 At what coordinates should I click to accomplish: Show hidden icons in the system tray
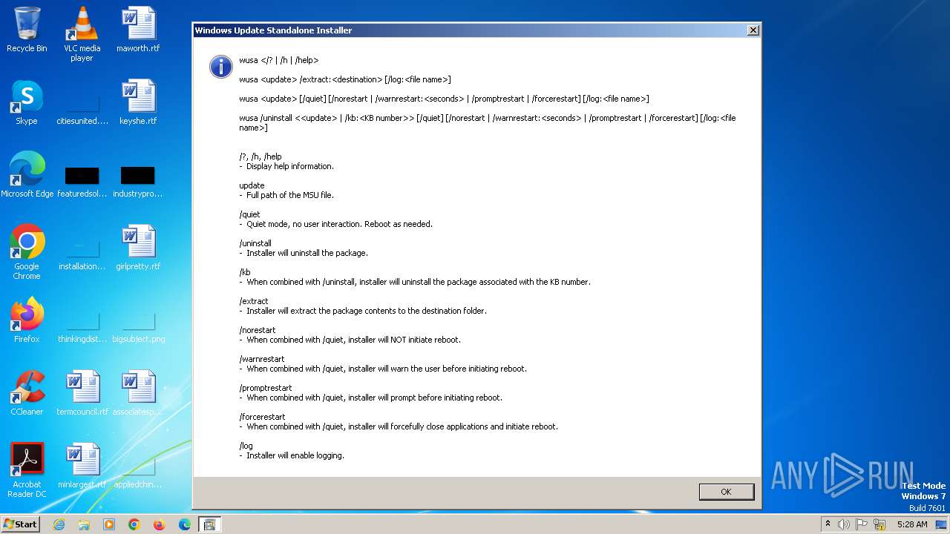828,524
